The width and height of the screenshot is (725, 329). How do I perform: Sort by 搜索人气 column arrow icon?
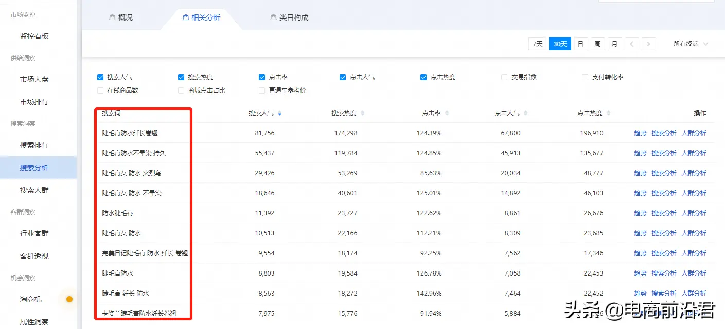(279, 113)
